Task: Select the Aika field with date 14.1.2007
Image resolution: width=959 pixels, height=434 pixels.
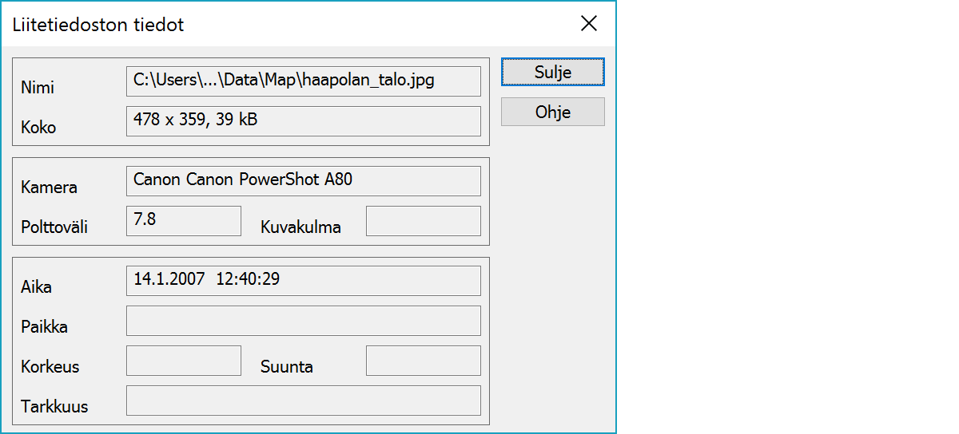Action: [x=304, y=281]
